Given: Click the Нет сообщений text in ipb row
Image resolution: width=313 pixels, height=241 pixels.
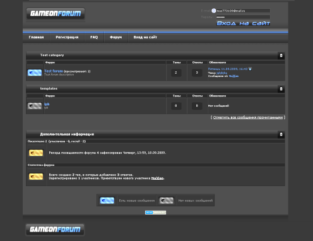Looking at the screenshot, I should [218, 106].
